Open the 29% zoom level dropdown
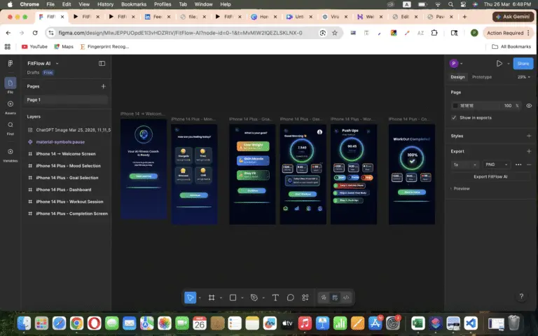The image size is (538, 336). point(522,77)
